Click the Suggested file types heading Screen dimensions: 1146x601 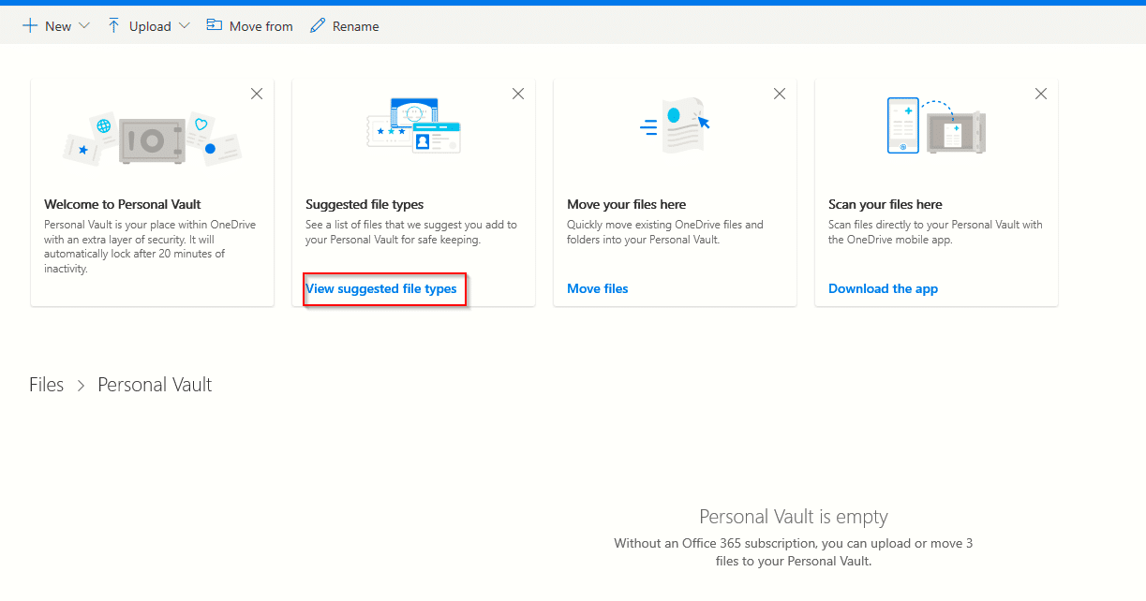(x=365, y=204)
